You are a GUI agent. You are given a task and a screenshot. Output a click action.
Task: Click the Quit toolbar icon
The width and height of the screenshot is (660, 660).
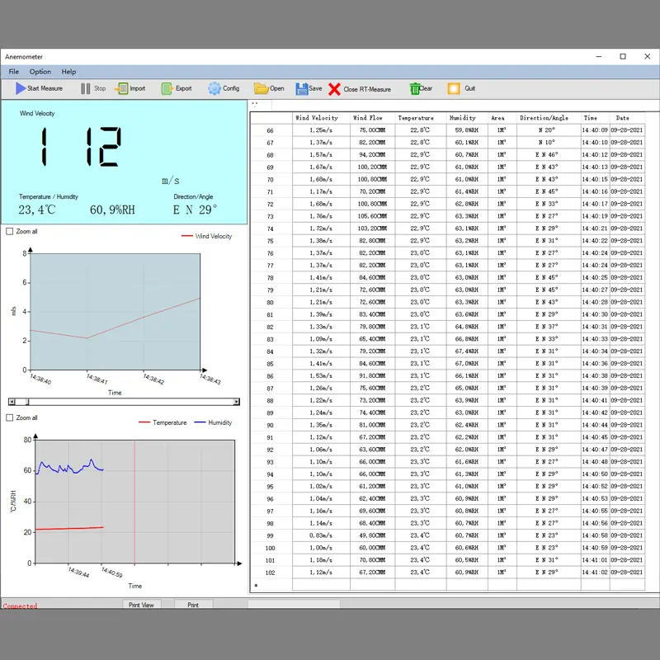[x=454, y=88]
